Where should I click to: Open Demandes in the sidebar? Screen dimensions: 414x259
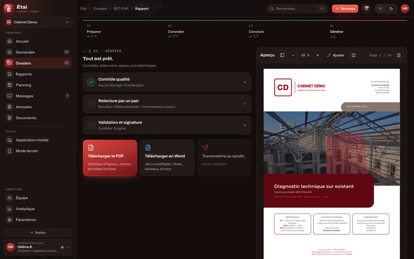(x=38, y=52)
